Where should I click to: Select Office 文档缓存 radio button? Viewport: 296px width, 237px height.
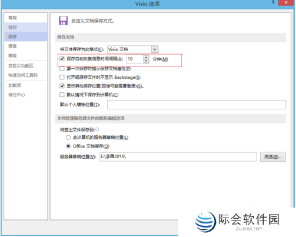coord(68,146)
